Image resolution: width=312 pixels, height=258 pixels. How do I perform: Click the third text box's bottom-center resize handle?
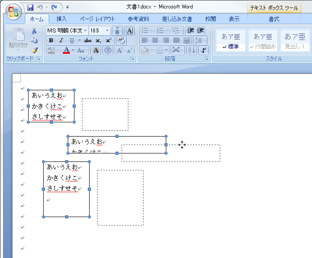click(x=66, y=217)
